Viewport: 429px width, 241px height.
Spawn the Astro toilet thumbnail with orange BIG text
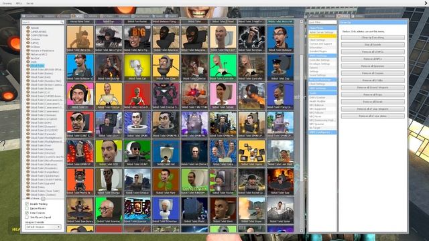pyautogui.click(x=137, y=39)
